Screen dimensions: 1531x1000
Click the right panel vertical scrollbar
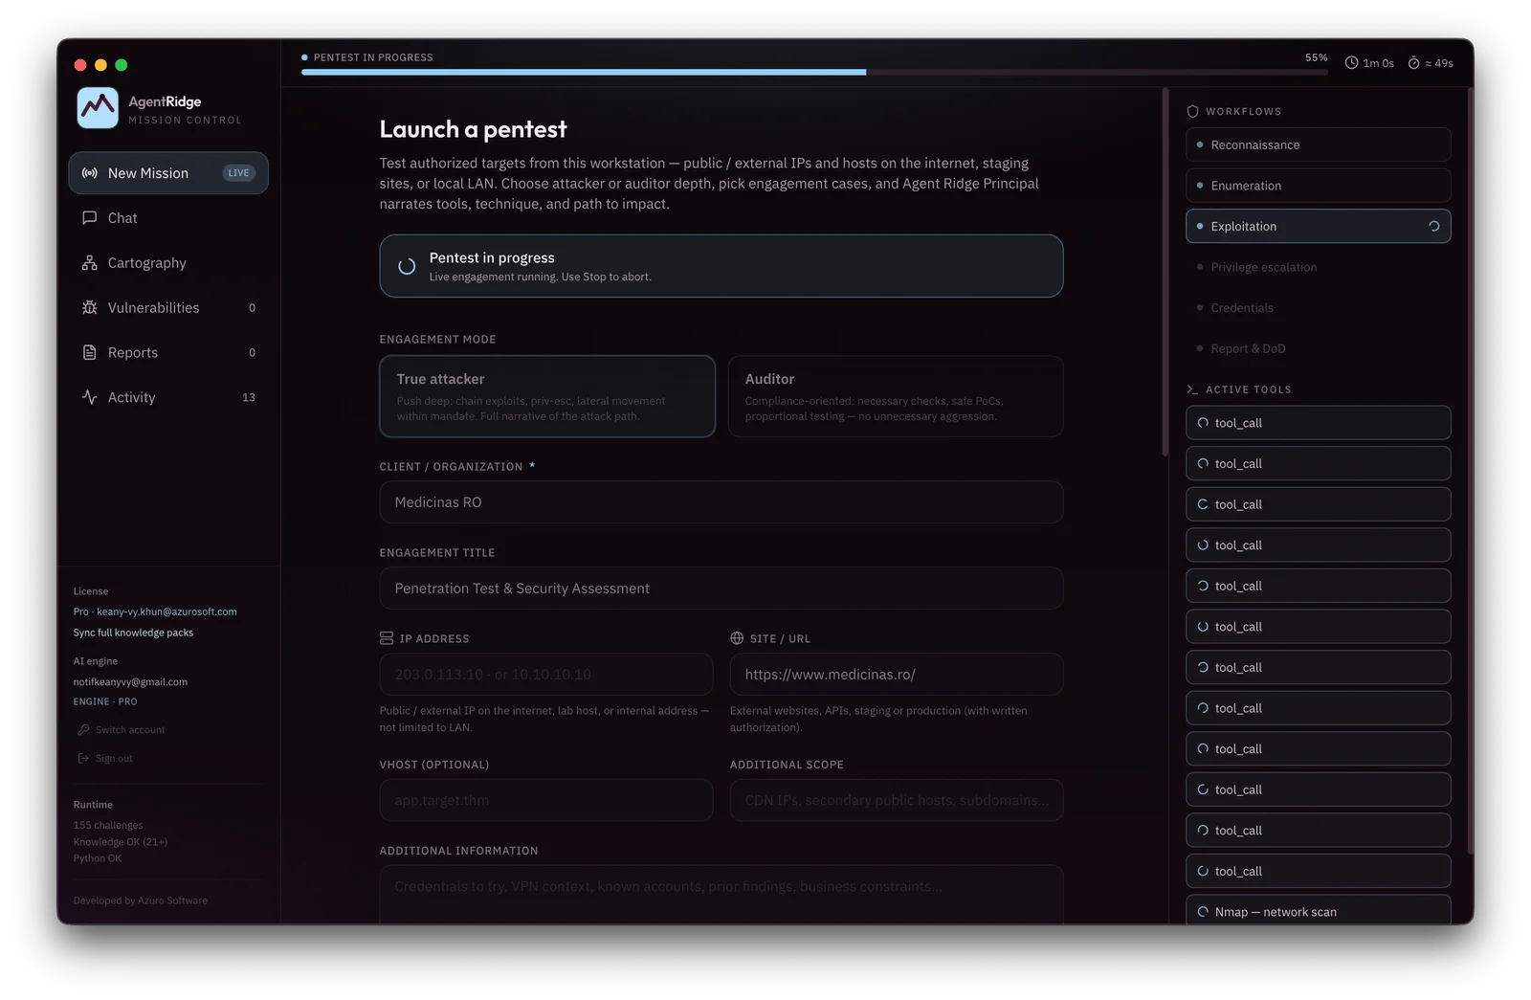coord(1470,471)
